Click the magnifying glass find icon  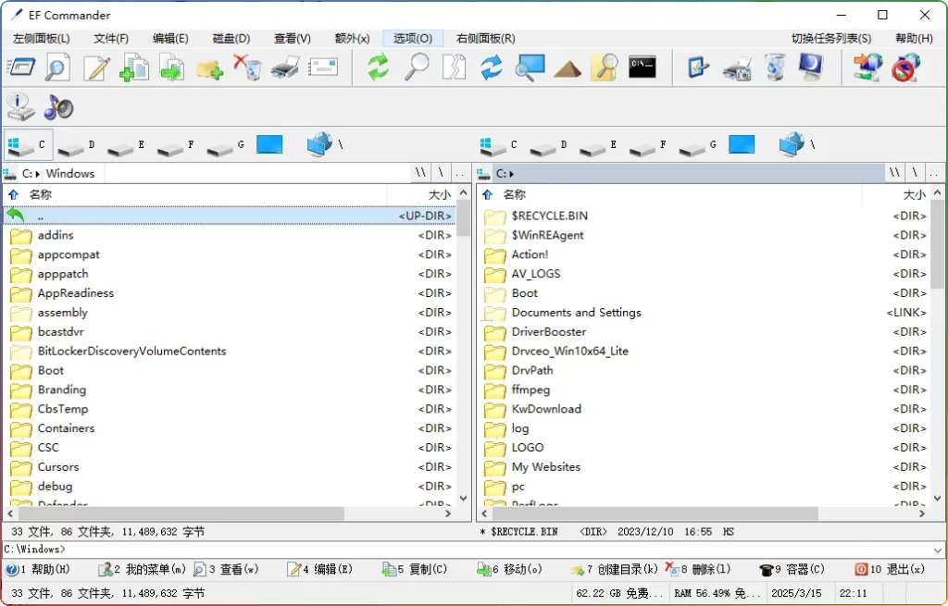pos(417,67)
